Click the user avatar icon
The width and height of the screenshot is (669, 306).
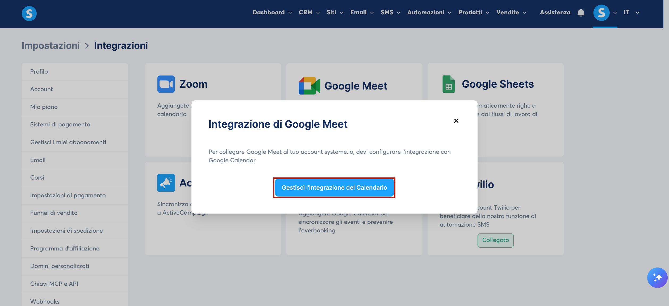pos(601,13)
